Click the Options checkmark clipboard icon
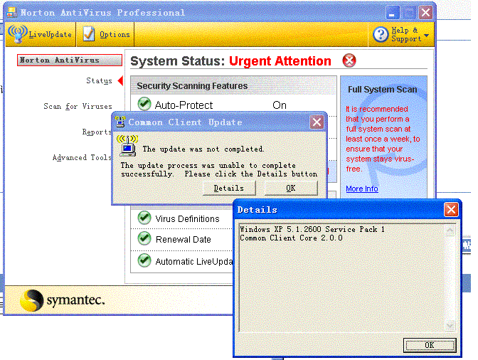The height and width of the screenshot is (360, 478). pos(89,34)
